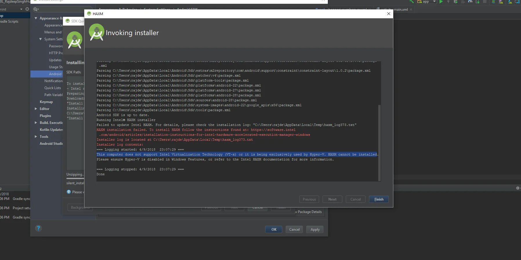Image resolution: width=521 pixels, height=260 pixels.
Task: Click the Android Studio logo in HAXM header
Action: (96, 32)
